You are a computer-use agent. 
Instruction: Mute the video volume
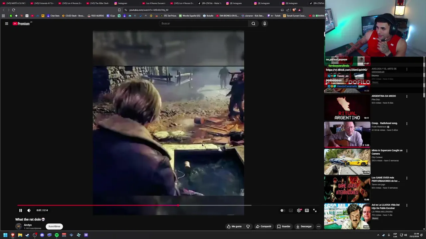coord(29,210)
